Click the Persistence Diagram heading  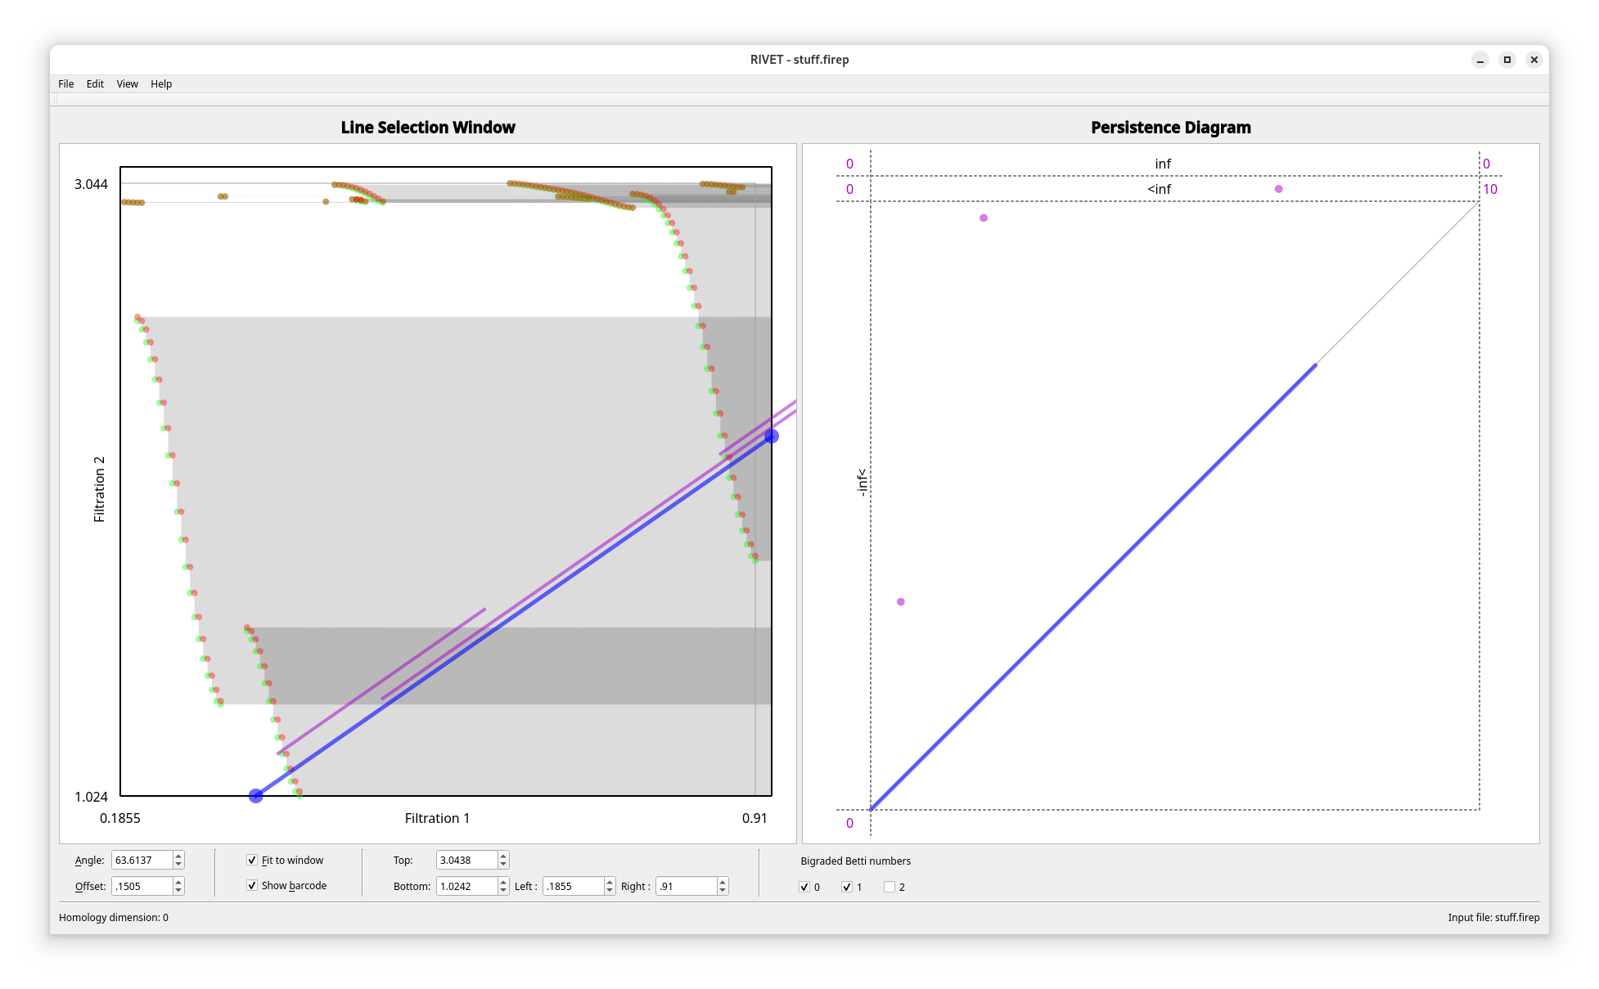tap(1171, 127)
